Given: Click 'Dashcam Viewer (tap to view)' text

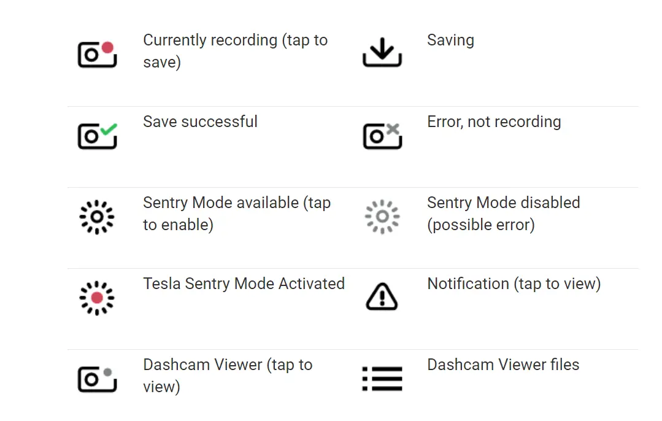Looking at the screenshot, I should tap(228, 376).
